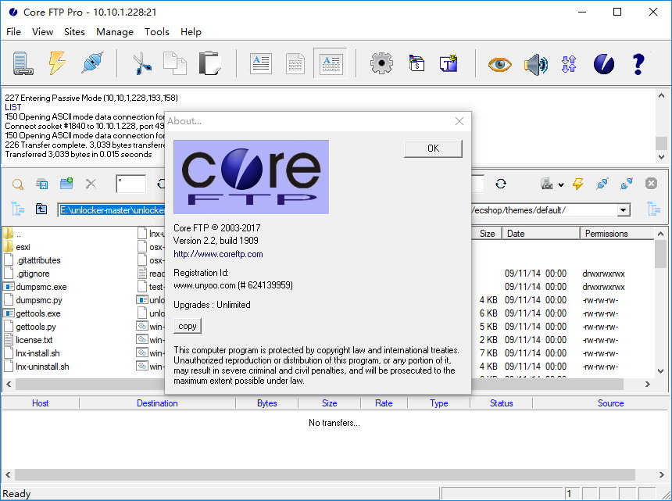672x501 pixels.
Task: Open the Sites menu
Action: (x=74, y=32)
